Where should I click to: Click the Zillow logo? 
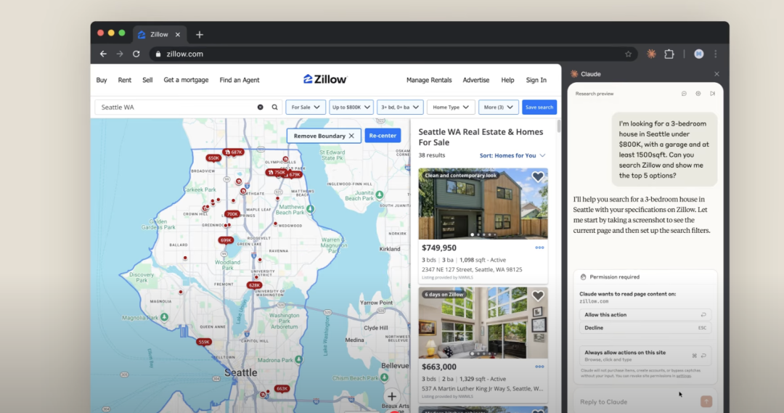[325, 80]
